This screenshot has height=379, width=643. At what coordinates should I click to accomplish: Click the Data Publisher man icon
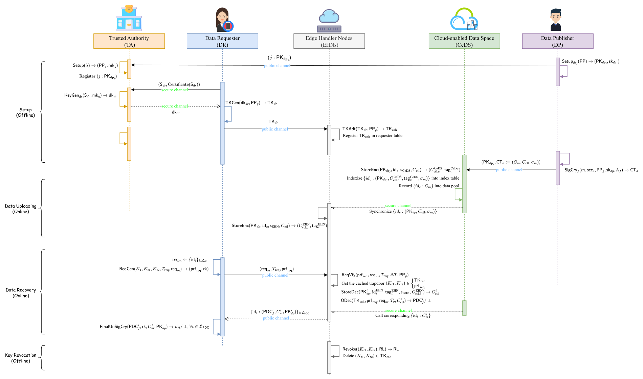click(x=556, y=20)
